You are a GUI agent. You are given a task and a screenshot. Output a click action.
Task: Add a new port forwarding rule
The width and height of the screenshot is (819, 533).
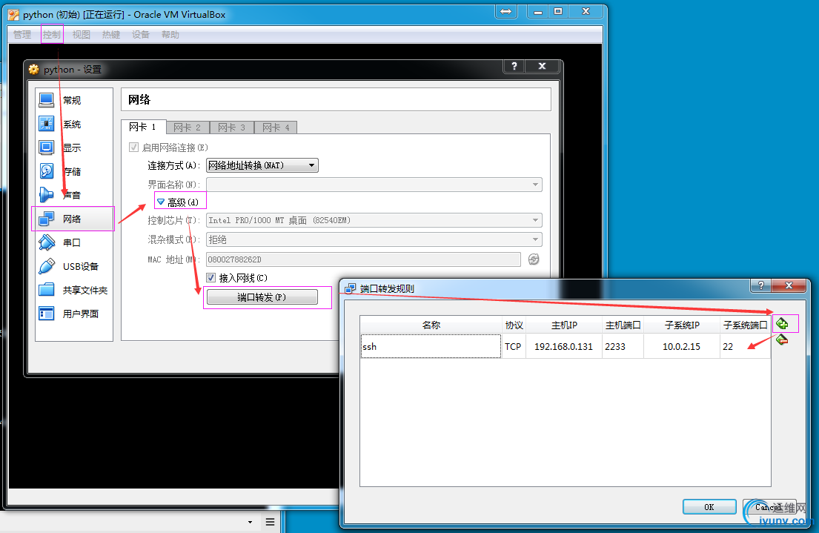point(782,323)
